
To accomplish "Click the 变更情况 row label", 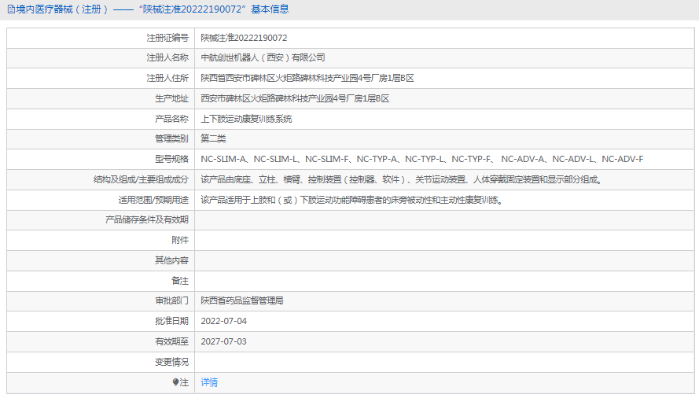I will tap(171, 362).
